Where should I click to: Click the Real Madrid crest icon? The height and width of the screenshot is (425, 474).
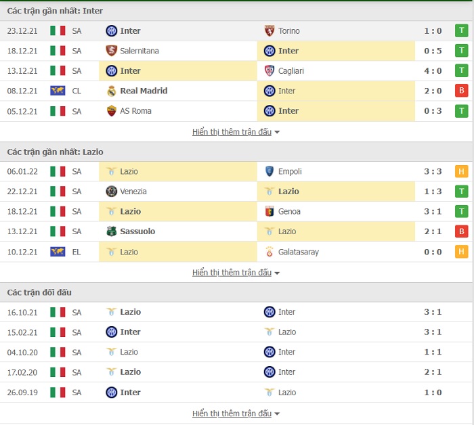pyautogui.click(x=111, y=91)
